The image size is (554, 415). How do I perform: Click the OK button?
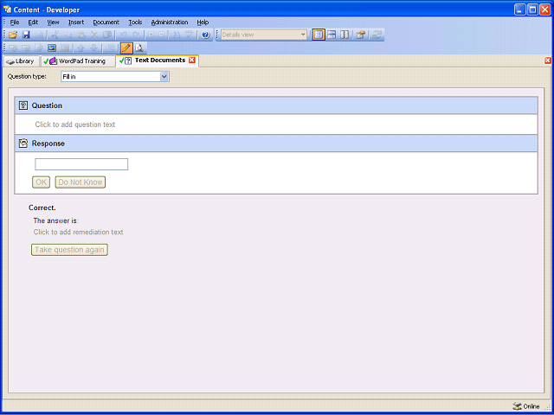coord(41,182)
